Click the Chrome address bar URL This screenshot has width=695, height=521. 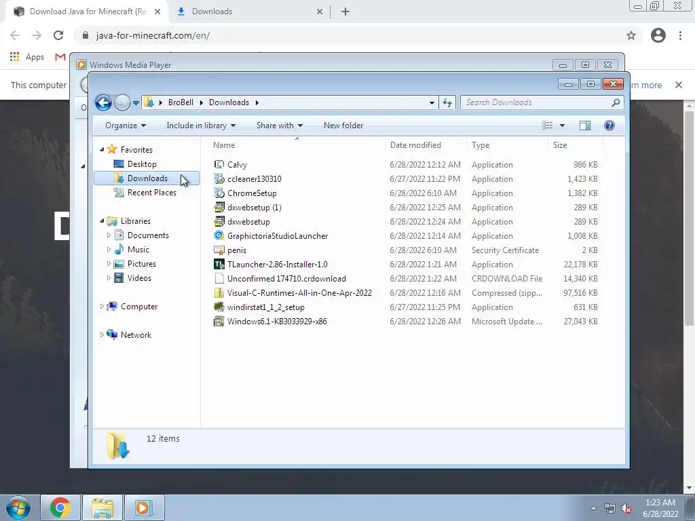click(x=153, y=35)
